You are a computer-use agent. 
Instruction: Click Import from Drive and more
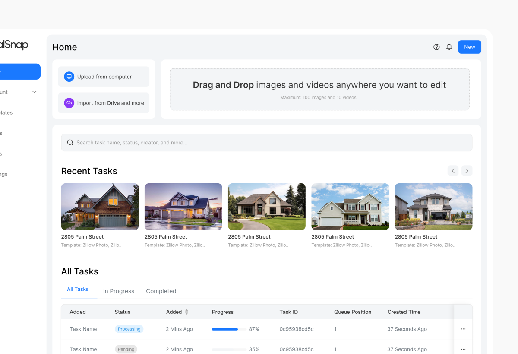pos(104,103)
